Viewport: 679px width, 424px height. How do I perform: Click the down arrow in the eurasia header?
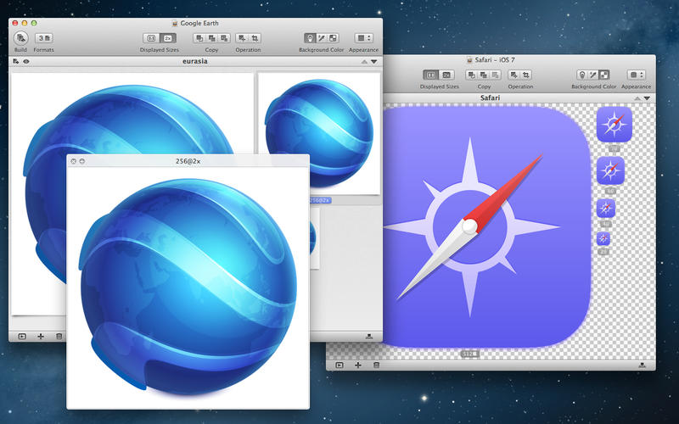point(374,62)
